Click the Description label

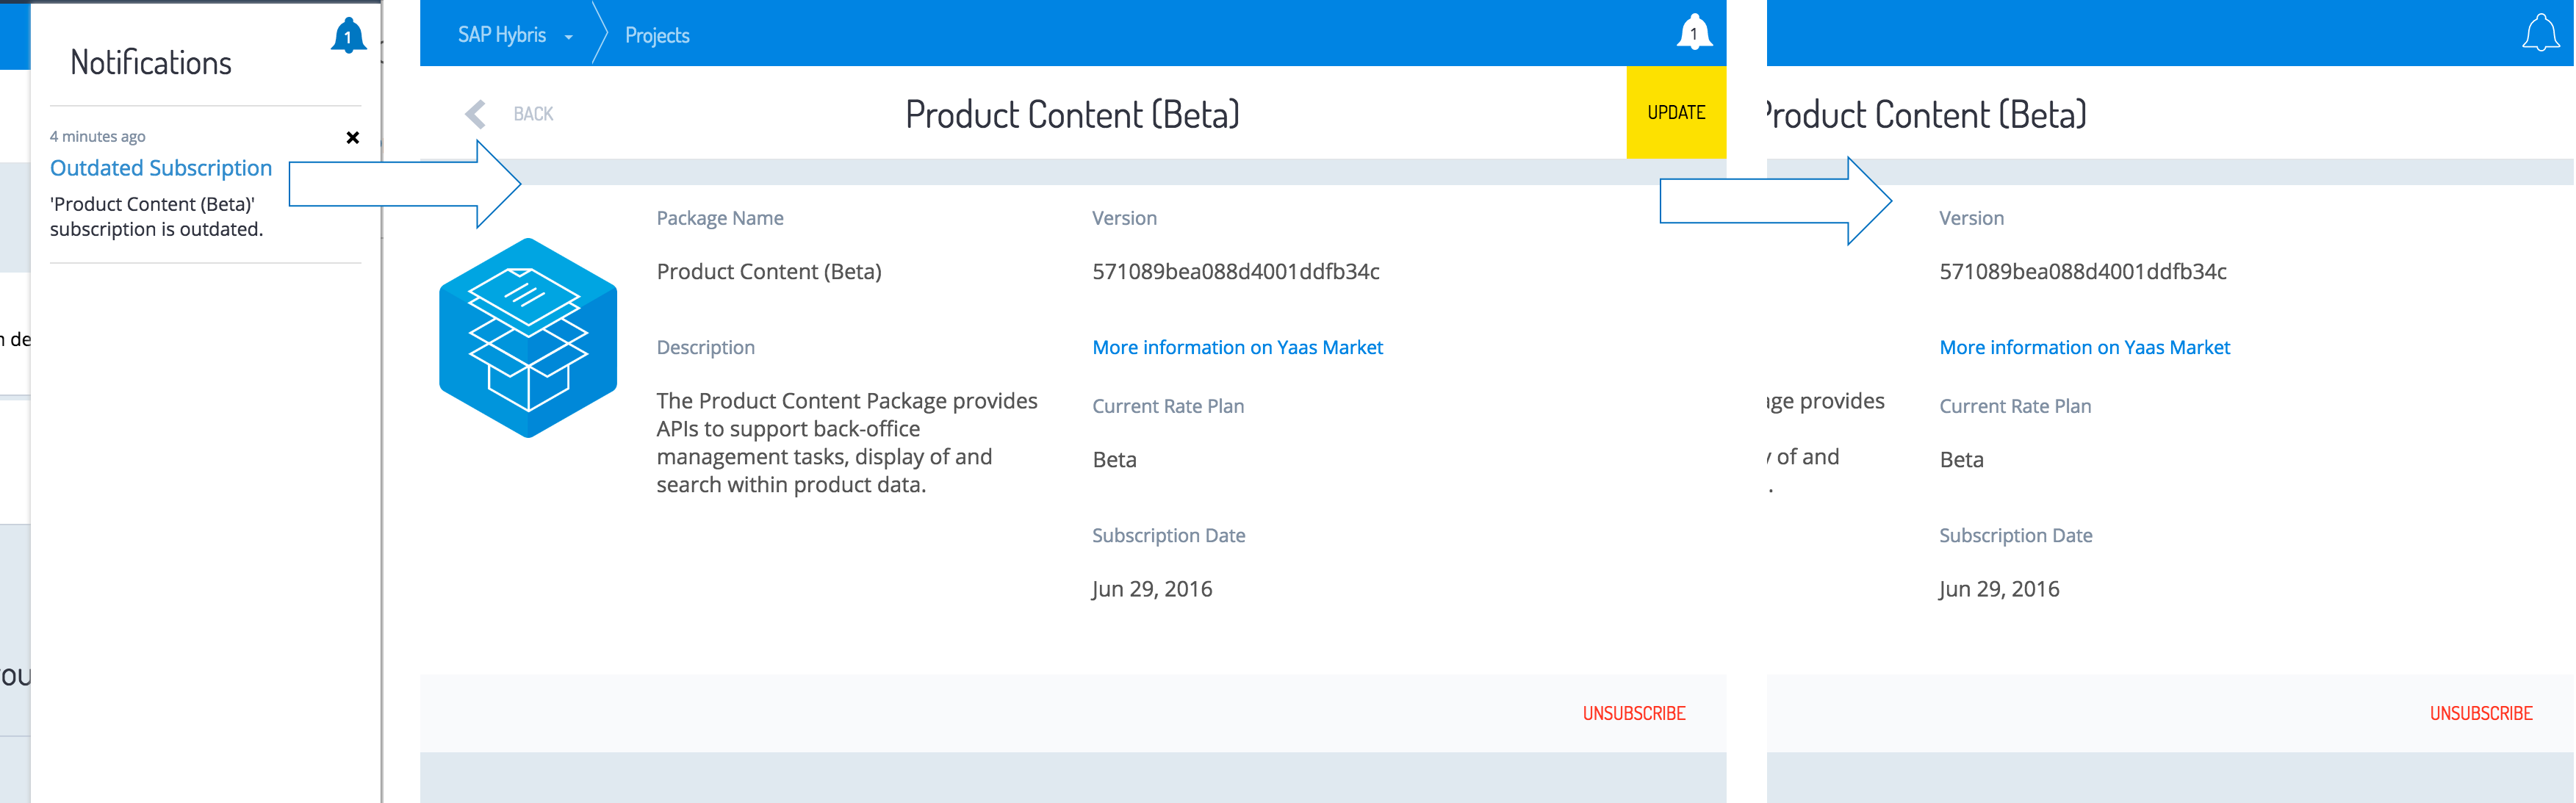[705, 347]
